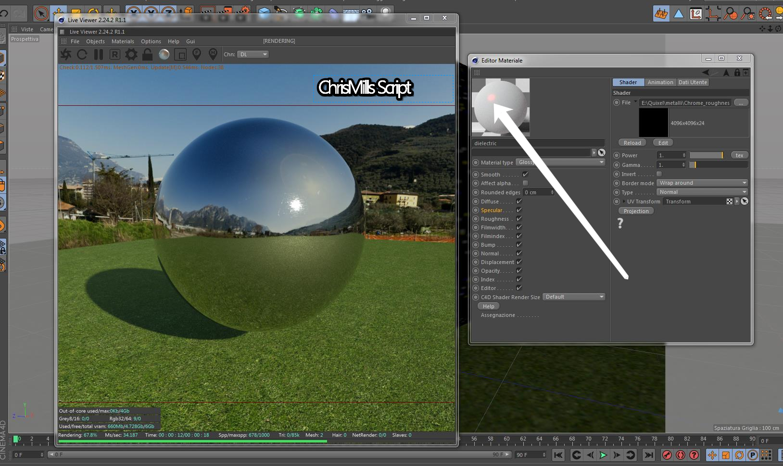This screenshot has width=783, height=466.
Task: Toggle the Smooth checkbox
Action: pos(525,175)
